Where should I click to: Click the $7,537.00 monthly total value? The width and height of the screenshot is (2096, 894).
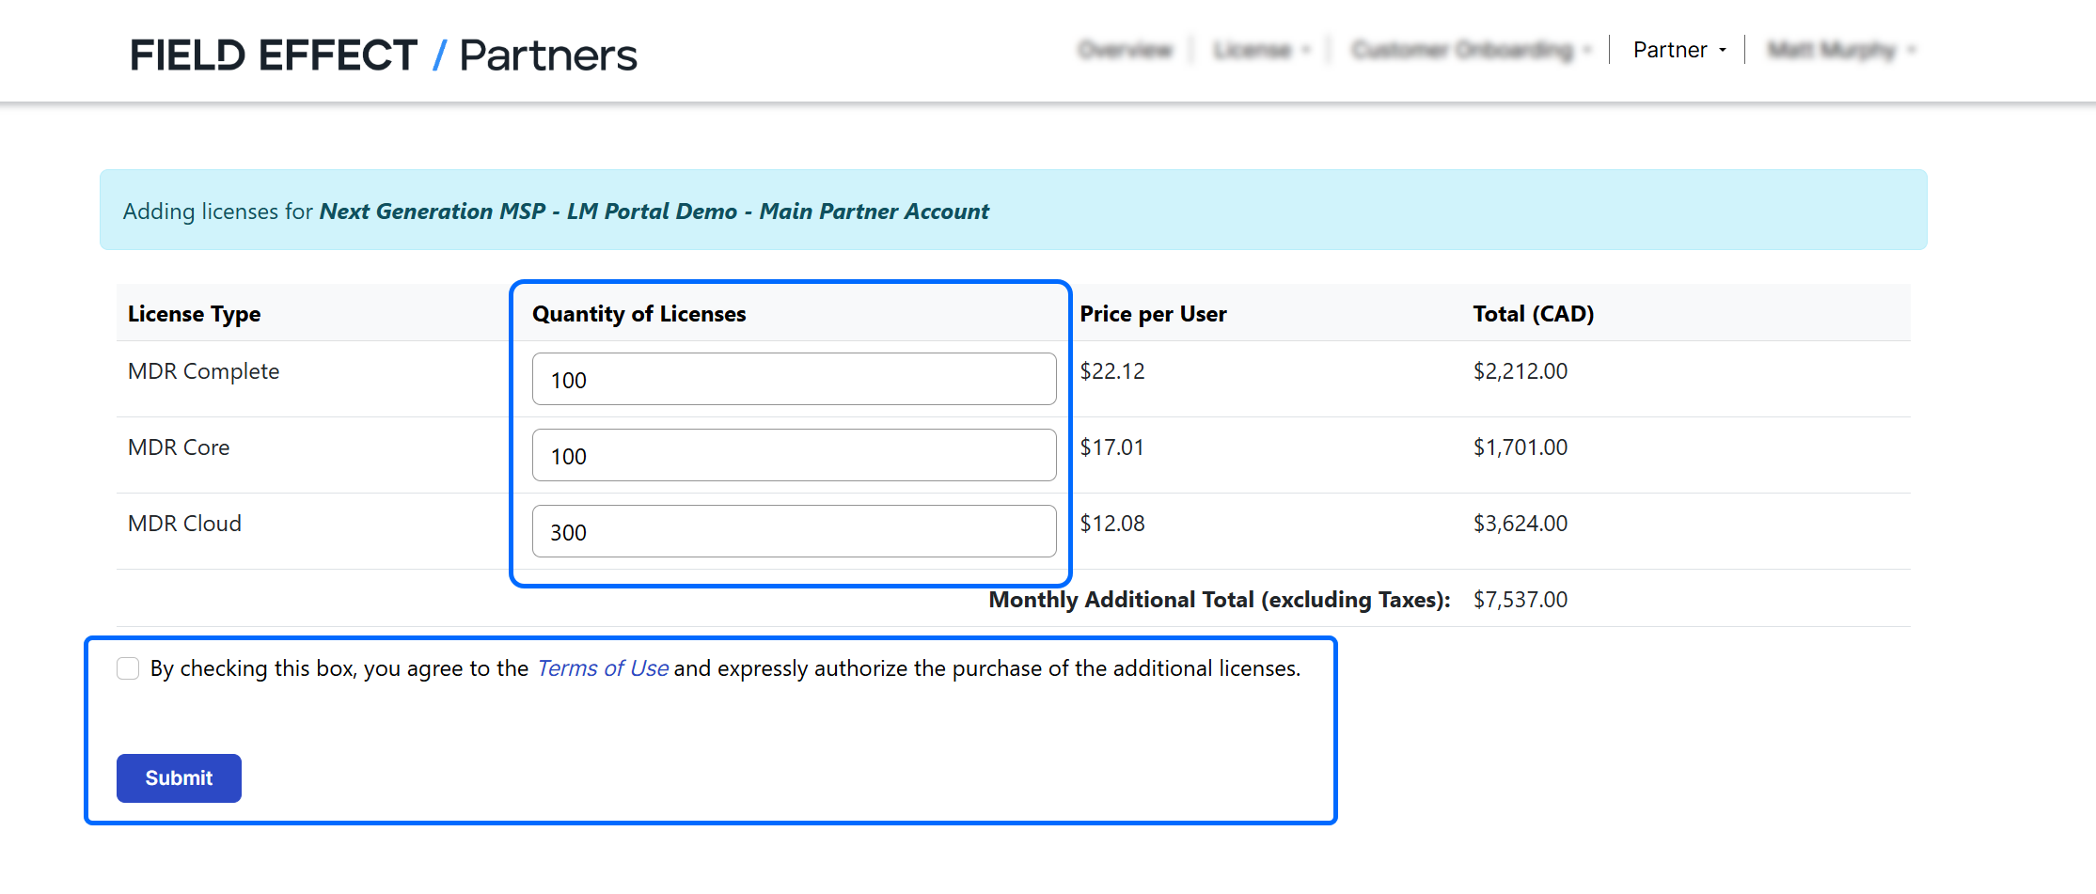coord(1521,600)
